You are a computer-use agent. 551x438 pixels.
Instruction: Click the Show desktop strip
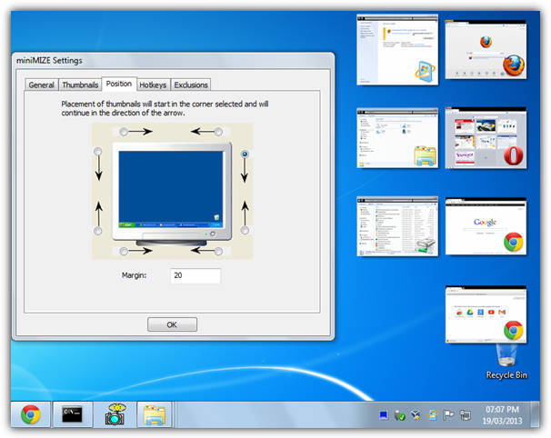click(x=536, y=414)
